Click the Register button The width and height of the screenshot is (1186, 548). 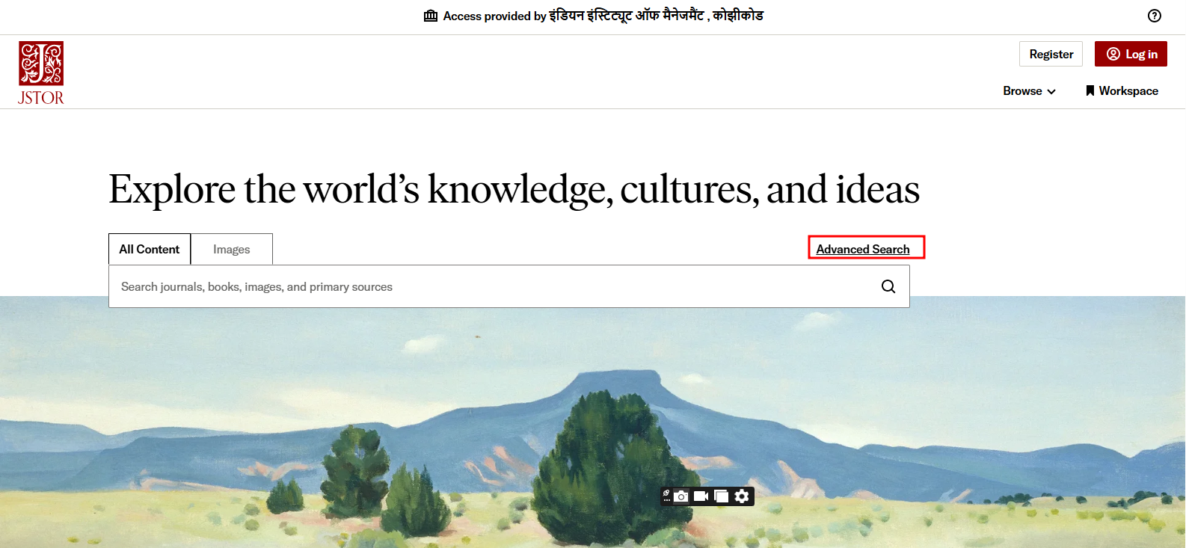click(x=1051, y=54)
